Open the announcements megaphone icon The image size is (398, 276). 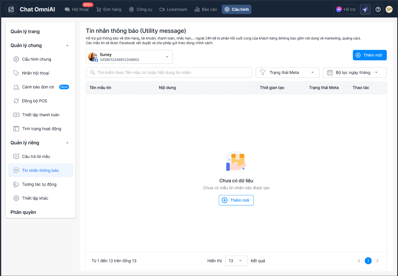coord(365,9)
